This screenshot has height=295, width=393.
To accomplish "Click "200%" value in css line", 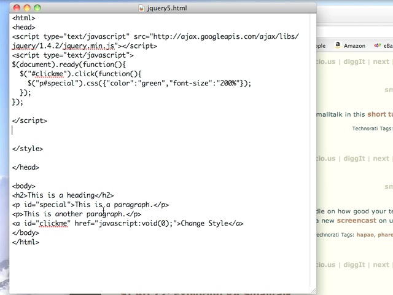I will click(x=228, y=83).
